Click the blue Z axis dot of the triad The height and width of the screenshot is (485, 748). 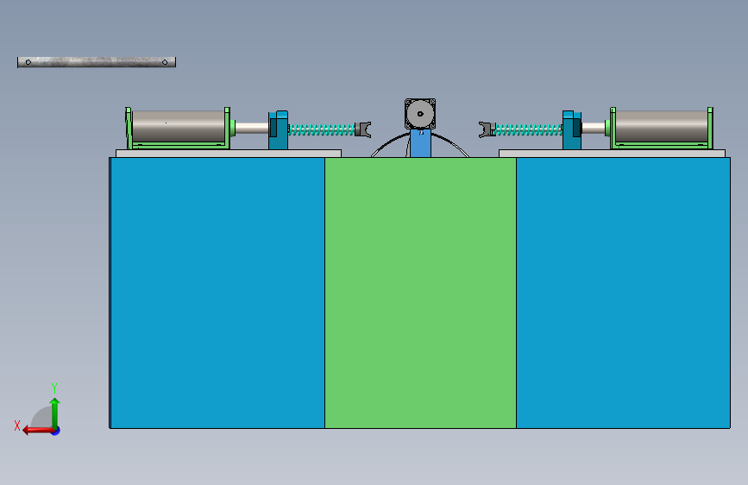tap(56, 431)
